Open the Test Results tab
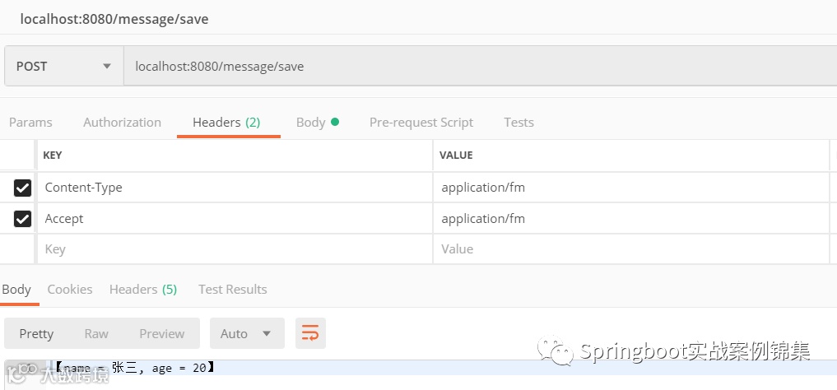 click(233, 289)
